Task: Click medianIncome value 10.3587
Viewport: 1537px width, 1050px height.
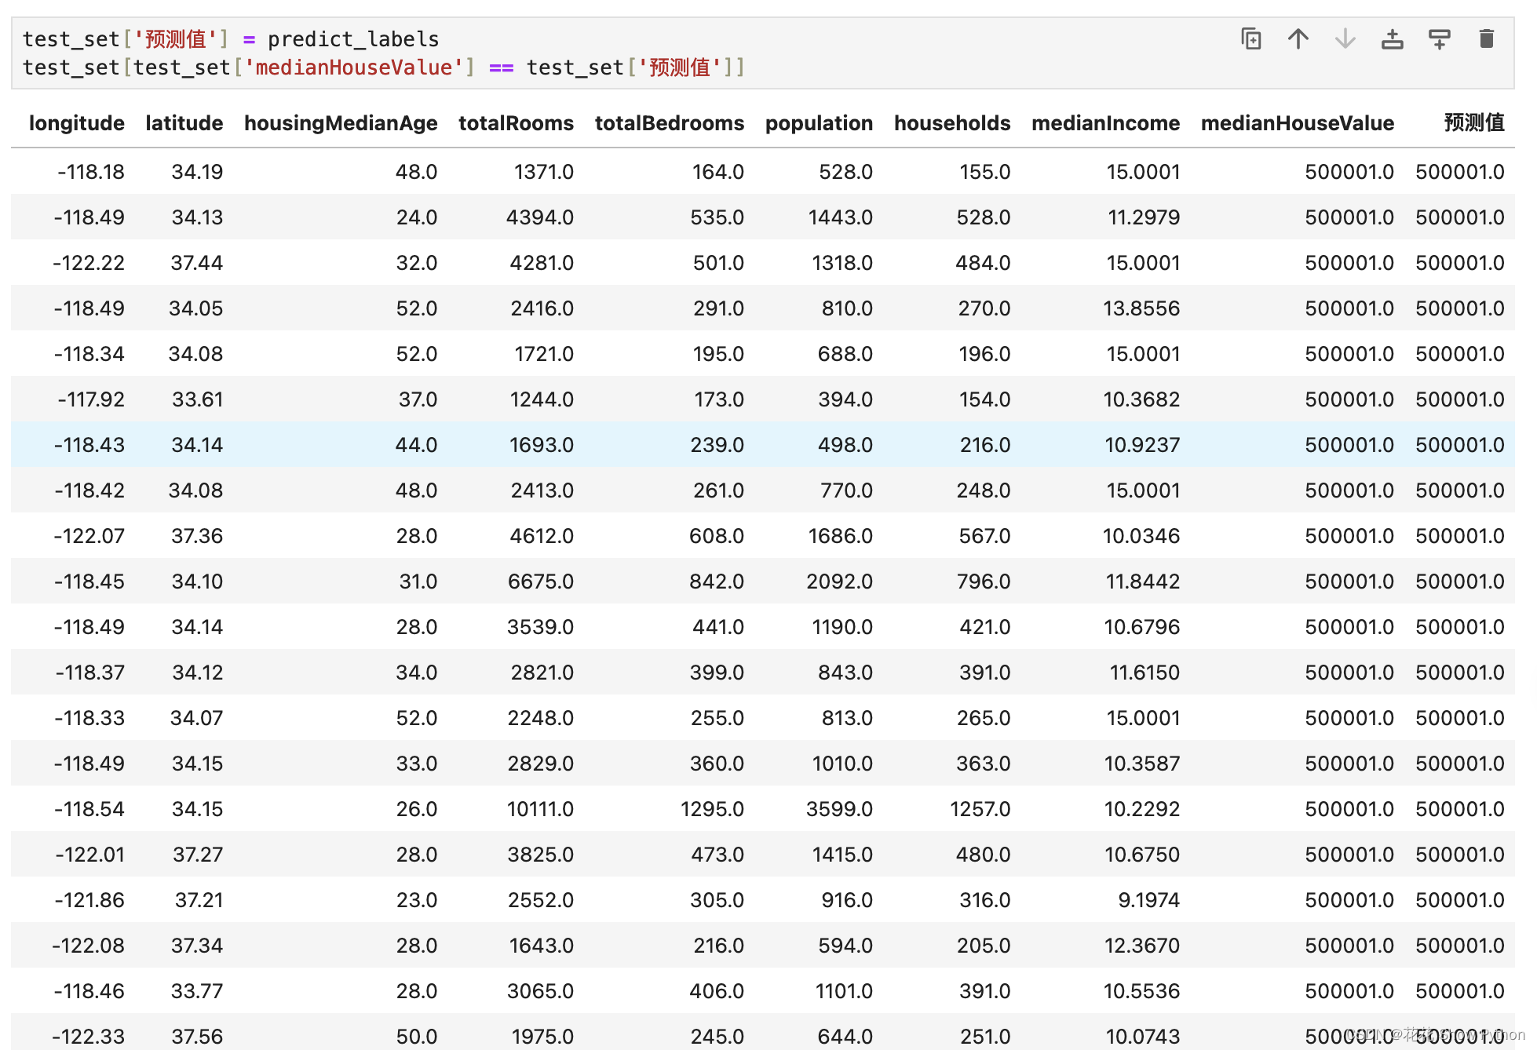Action: (1141, 764)
